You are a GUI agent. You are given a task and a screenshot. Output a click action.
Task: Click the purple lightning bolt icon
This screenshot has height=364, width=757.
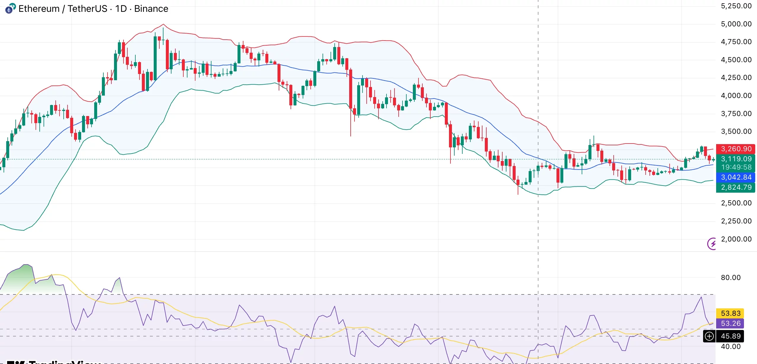[712, 244]
